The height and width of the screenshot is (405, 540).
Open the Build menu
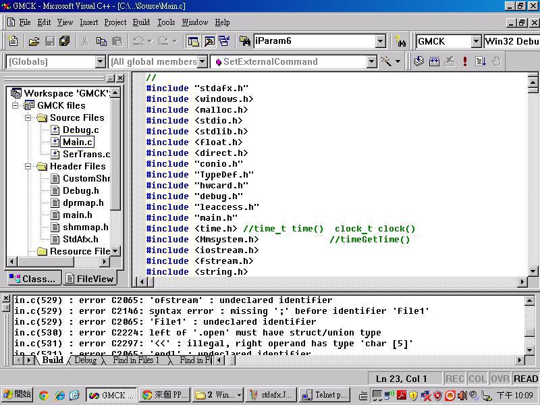pos(141,22)
